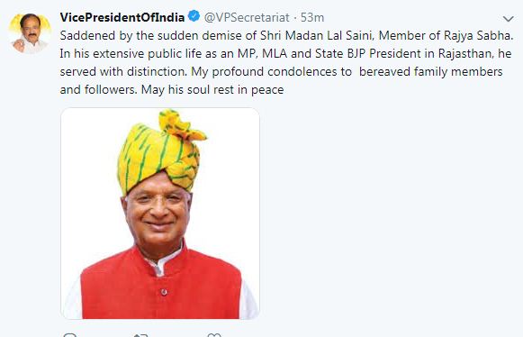
Task: Reply to the tweet using the comment icon
Action: tap(69, 334)
